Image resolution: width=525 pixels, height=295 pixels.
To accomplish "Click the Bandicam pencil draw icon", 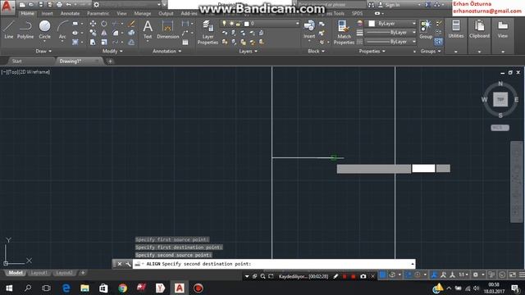I will tap(336, 276).
